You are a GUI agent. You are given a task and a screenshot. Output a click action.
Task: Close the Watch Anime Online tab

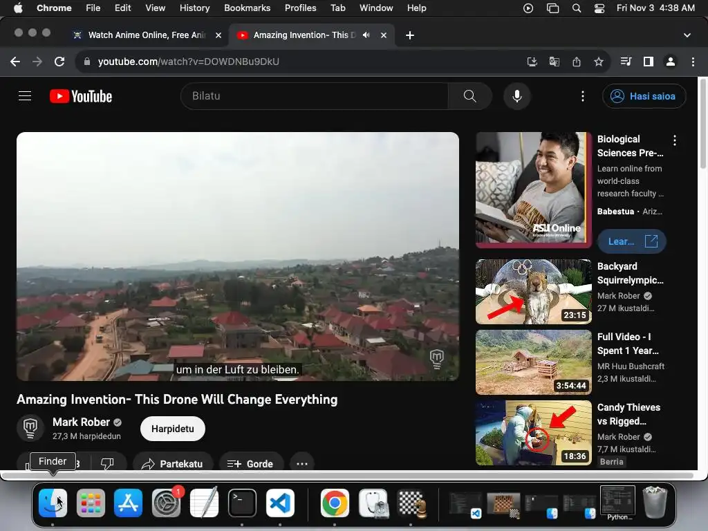tap(218, 35)
